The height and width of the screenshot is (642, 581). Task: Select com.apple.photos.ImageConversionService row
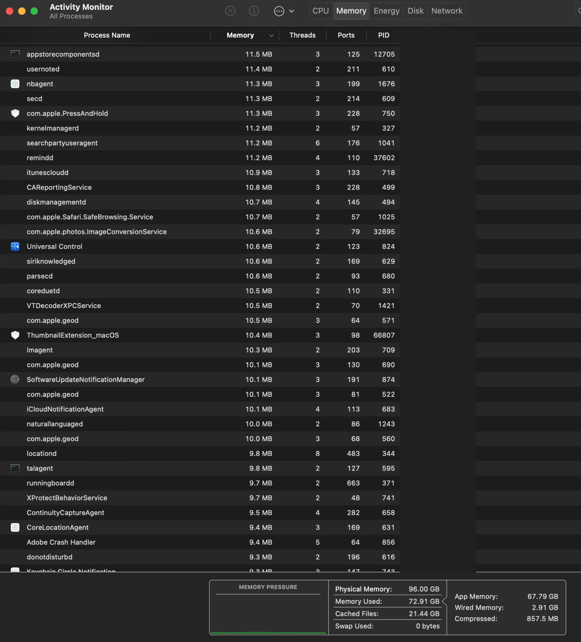click(x=200, y=232)
